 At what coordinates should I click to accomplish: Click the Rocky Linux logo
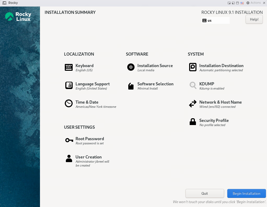click(18, 17)
